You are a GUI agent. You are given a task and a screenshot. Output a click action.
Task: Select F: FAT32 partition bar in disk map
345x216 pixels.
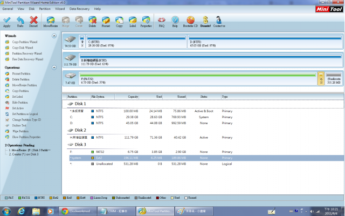[x=198, y=78]
